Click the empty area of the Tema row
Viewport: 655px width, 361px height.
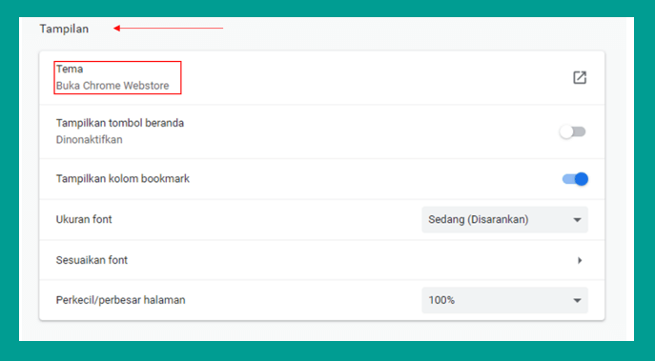(376, 77)
